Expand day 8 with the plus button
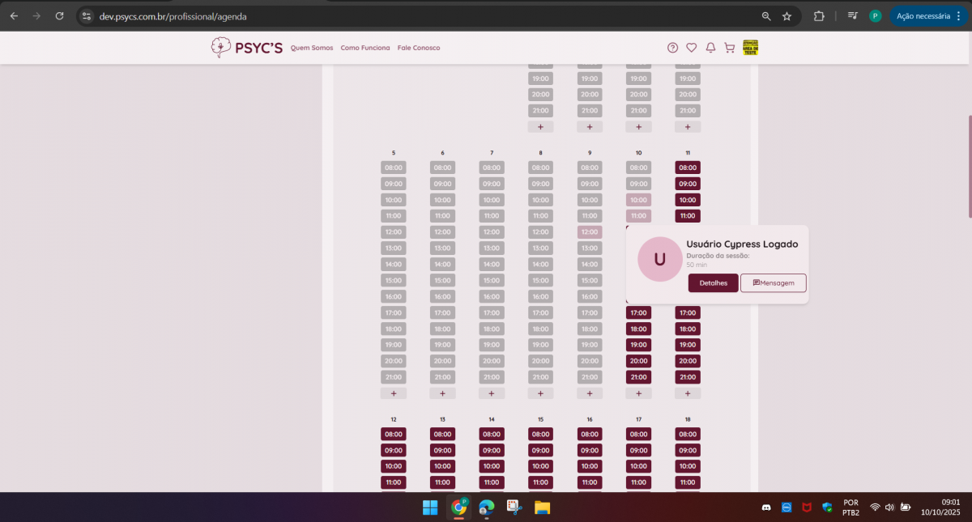Screen dimensions: 972x522 click(x=540, y=393)
